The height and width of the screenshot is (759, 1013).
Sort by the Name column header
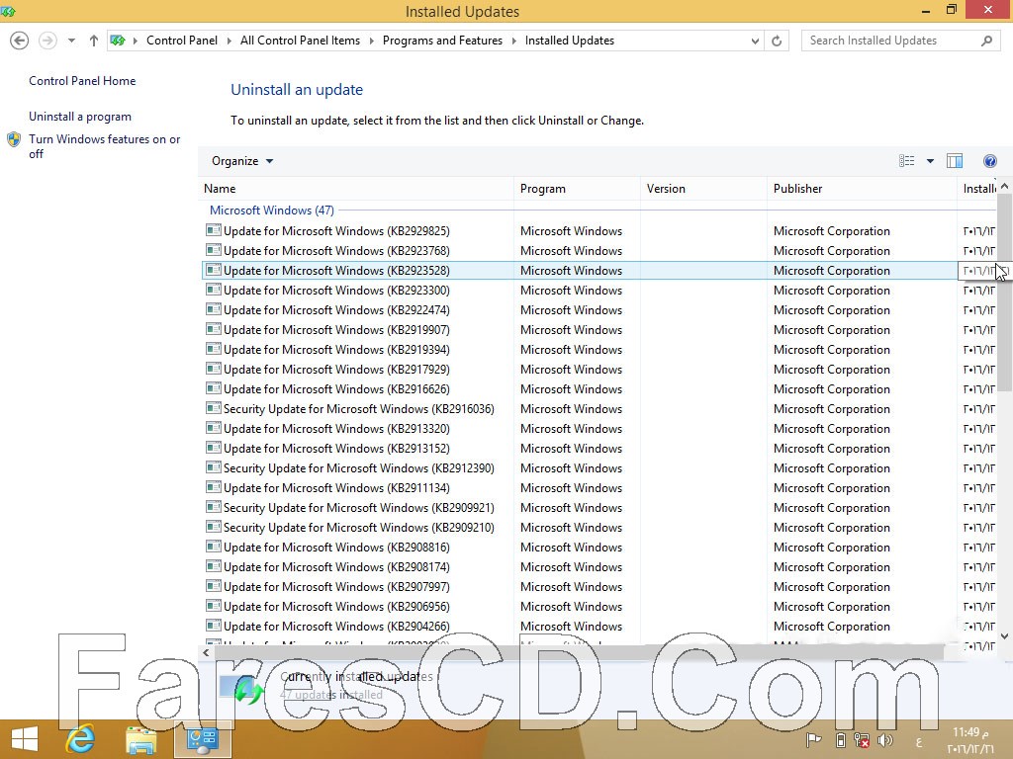pyautogui.click(x=357, y=189)
